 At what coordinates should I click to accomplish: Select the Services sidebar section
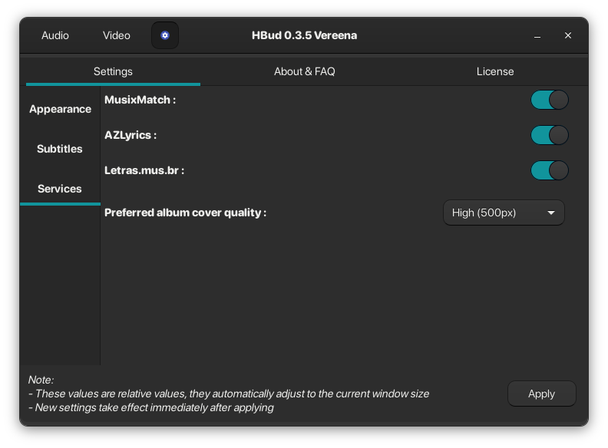(x=60, y=189)
